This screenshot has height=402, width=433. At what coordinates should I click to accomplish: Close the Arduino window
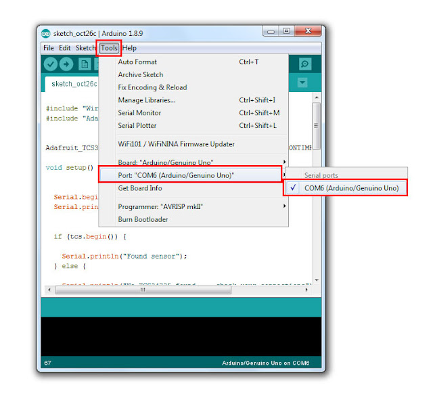pyautogui.click(x=308, y=31)
